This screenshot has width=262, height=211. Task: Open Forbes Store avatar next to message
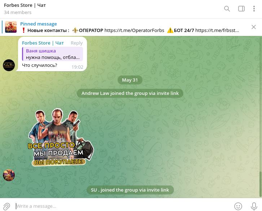tap(9, 65)
